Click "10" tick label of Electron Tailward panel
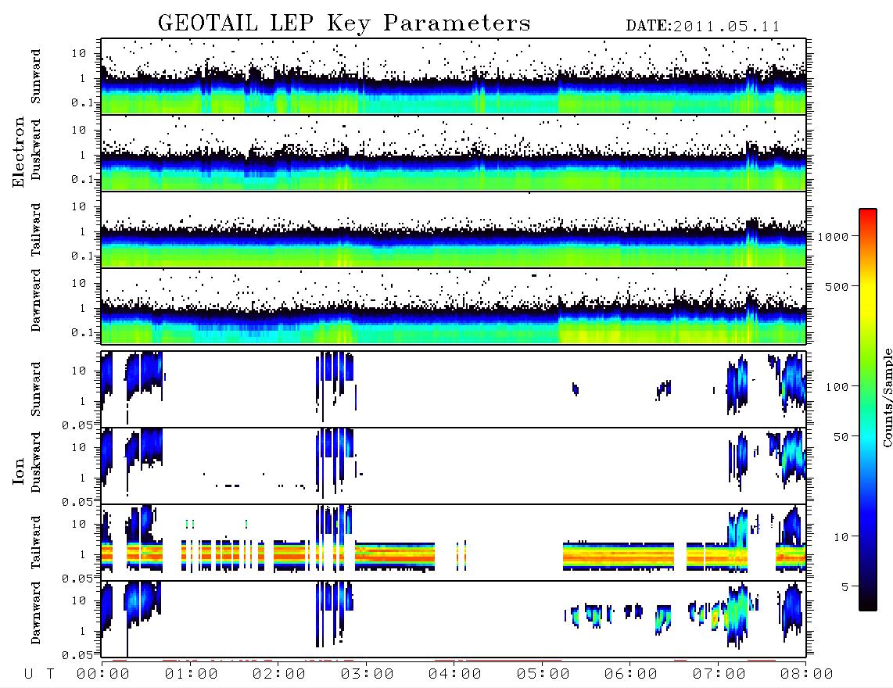Screen dimensions: 893x688 click(79, 206)
